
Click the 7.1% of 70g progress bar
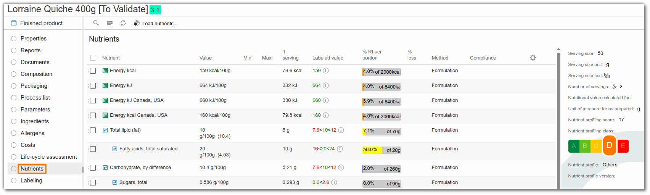click(x=382, y=131)
